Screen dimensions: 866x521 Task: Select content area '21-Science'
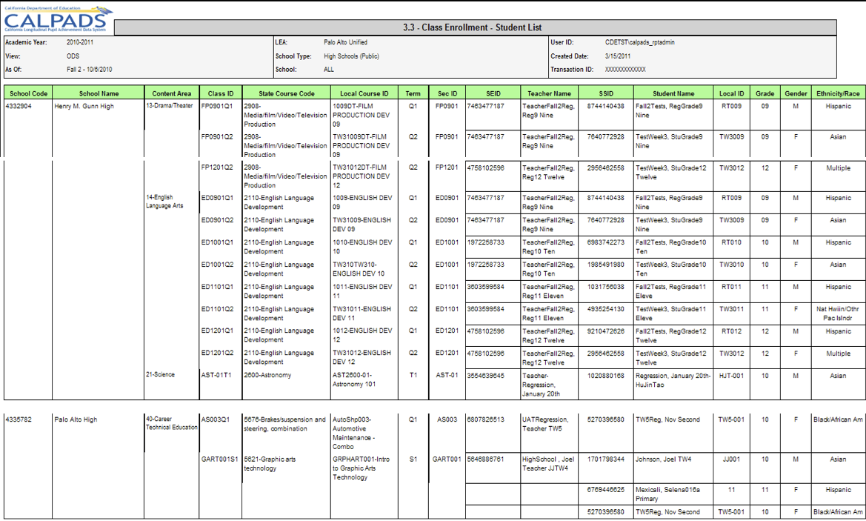[160, 374]
